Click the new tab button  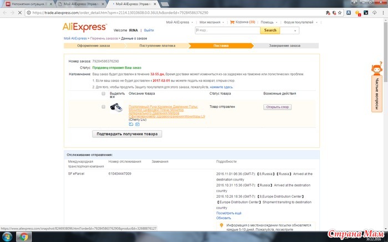click(x=165, y=4)
